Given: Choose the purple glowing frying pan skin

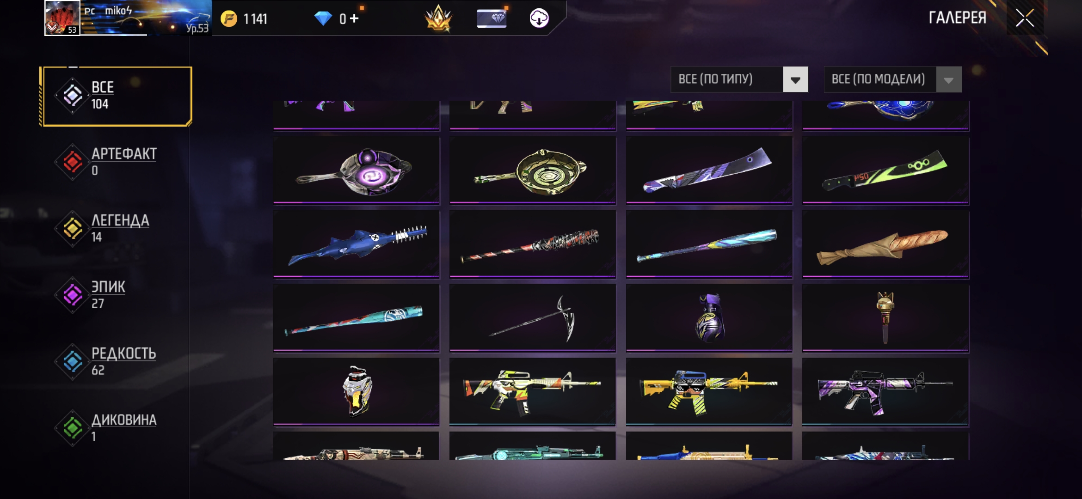Looking at the screenshot, I should pyautogui.click(x=357, y=170).
